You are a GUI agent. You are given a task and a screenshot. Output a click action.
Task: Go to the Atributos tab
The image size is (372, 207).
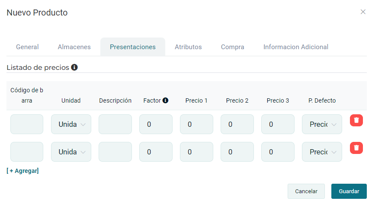188,47
